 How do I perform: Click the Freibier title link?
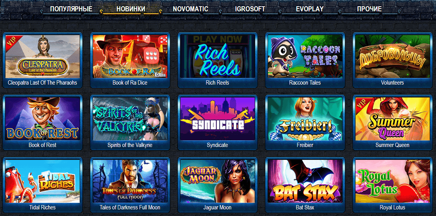pos(305,145)
